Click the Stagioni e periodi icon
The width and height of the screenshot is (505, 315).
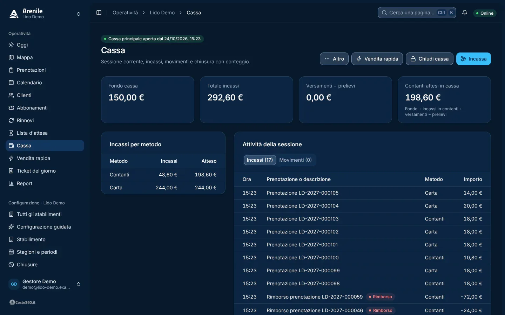(x=11, y=252)
